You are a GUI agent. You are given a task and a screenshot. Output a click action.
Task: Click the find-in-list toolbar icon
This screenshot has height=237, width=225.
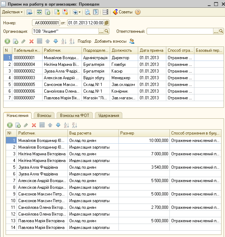coord(30,12)
